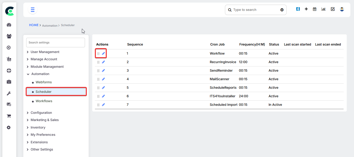This screenshot has height=157, width=354.
Task: Open the search box dropdown arrow
Action: [x=282, y=10]
